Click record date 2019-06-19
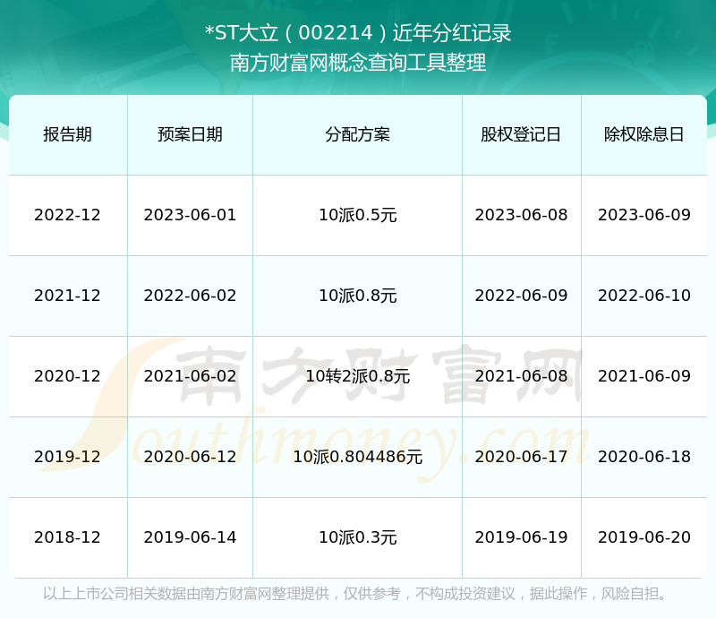The image size is (716, 618). [521, 537]
